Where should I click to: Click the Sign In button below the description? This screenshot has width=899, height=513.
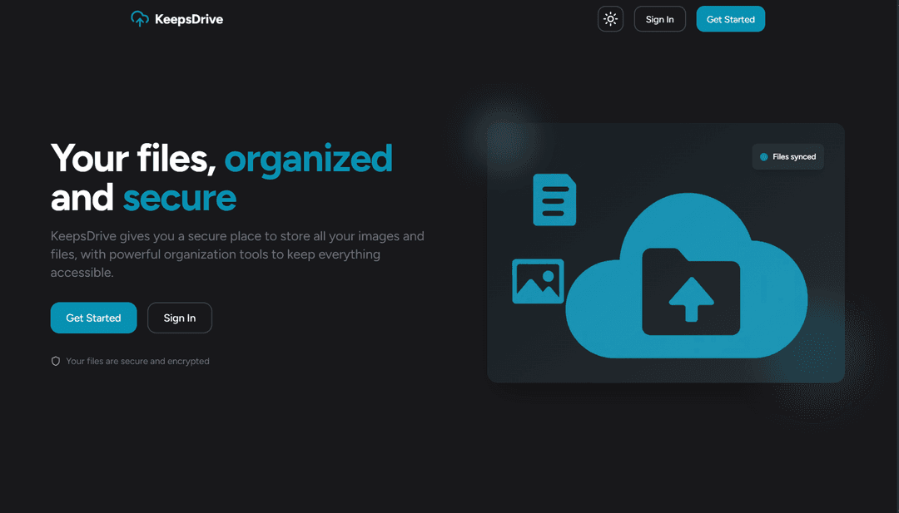coord(180,318)
